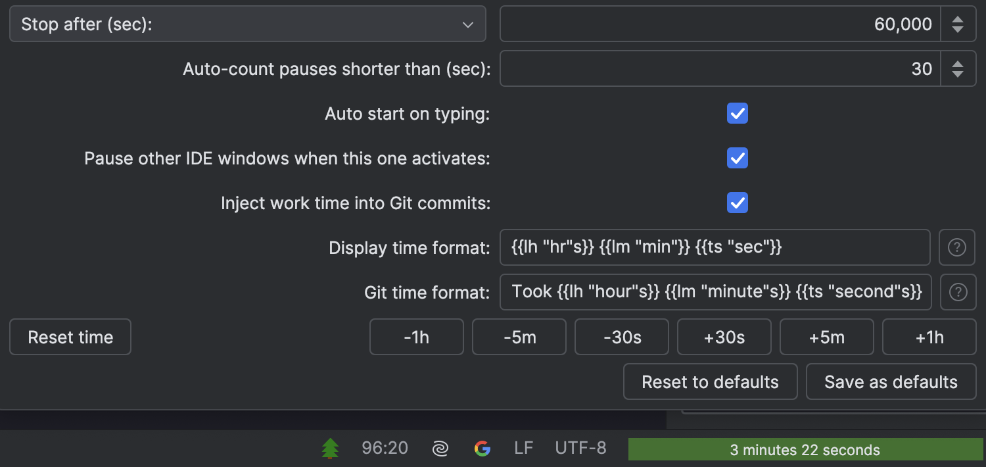
Task: Decrease the Stop after seconds value
Action: pyautogui.click(x=958, y=30)
